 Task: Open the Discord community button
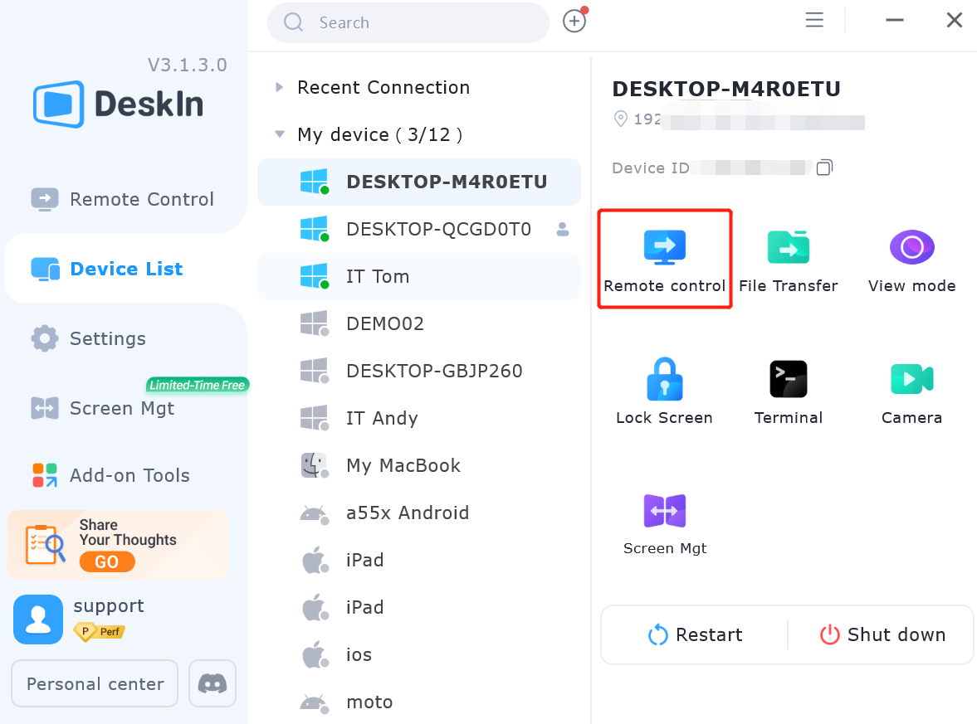(212, 683)
